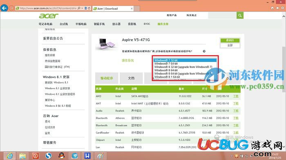Open 更新到 Windows 8.1 sidebar link
The width and height of the screenshot is (286, 160).
click(56, 82)
